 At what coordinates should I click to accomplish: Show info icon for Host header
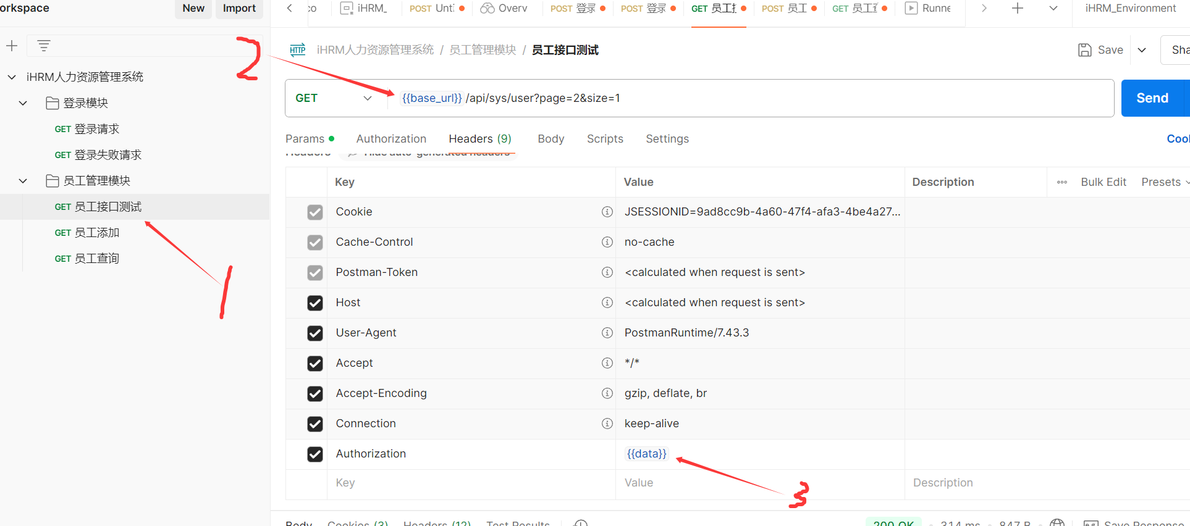coord(607,303)
